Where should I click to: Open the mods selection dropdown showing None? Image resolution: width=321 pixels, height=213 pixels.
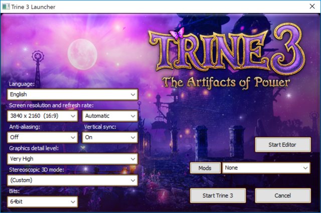tap(266, 168)
